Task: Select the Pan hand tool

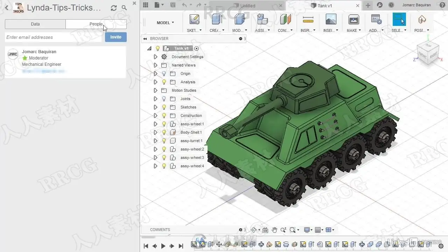Action: point(274,230)
